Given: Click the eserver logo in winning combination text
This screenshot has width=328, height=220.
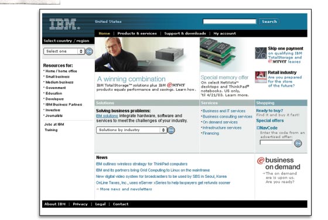Looking at the screenshot, I should [x=176, y=85].
